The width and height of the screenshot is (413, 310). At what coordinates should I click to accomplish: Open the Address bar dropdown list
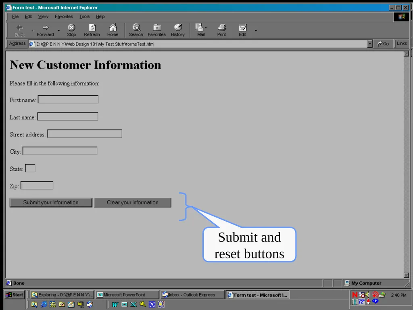click(x=370, y=44)
